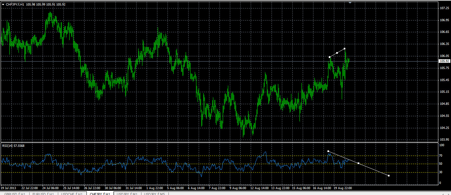The image size is (451, 195).
Task: Click the RSI(14) 57.5568 indicator label
Action: click(13, 146)
